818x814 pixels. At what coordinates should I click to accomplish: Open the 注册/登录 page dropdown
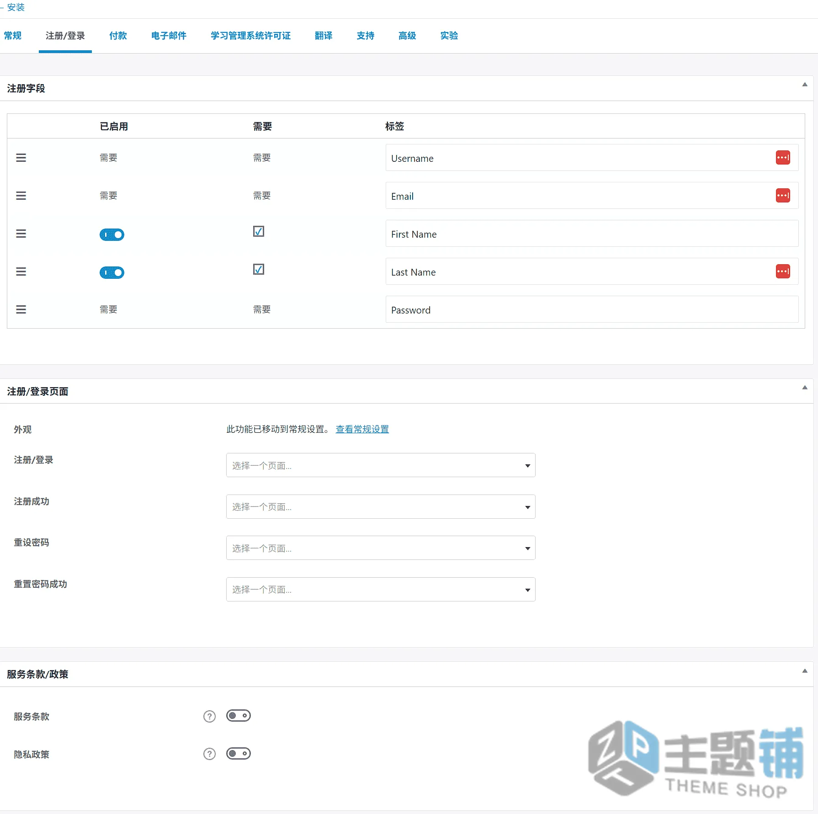pyautogui.click(x=381, y=465)
